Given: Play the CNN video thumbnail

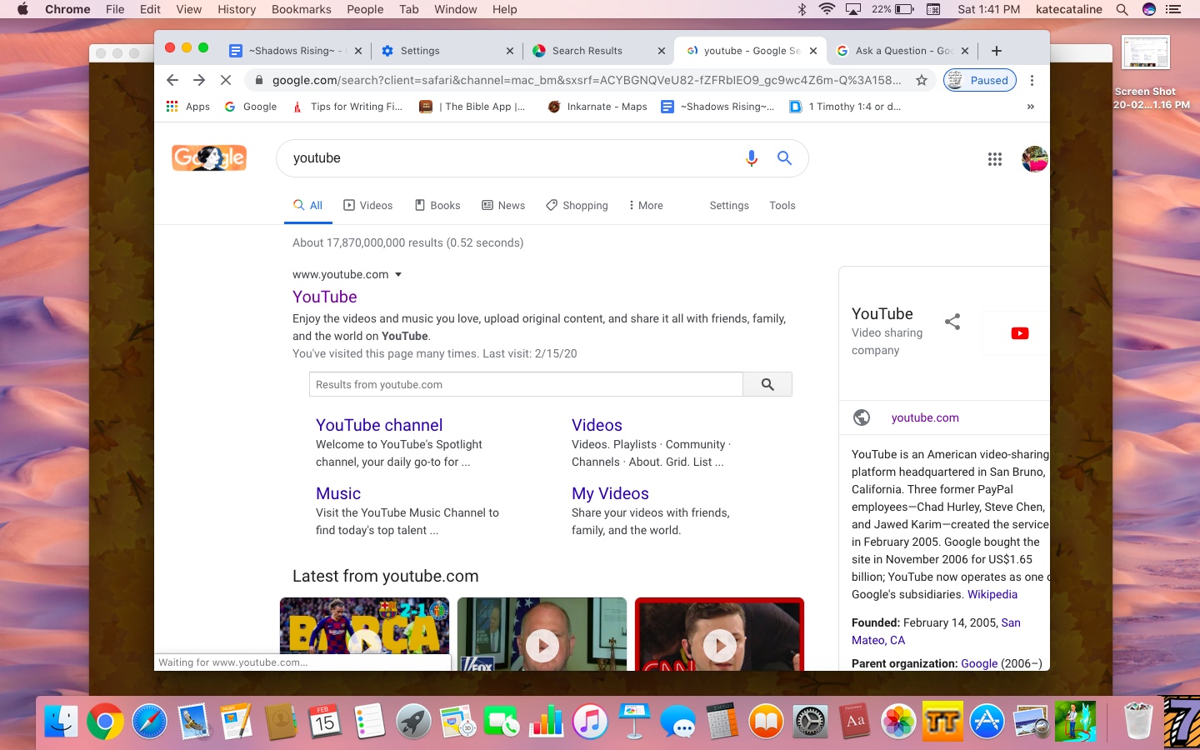Looking at the screenshot, I should tap(719, 633).
